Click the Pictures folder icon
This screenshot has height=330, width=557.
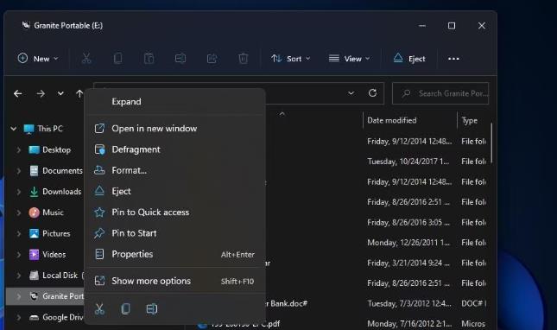pos(34,233)
